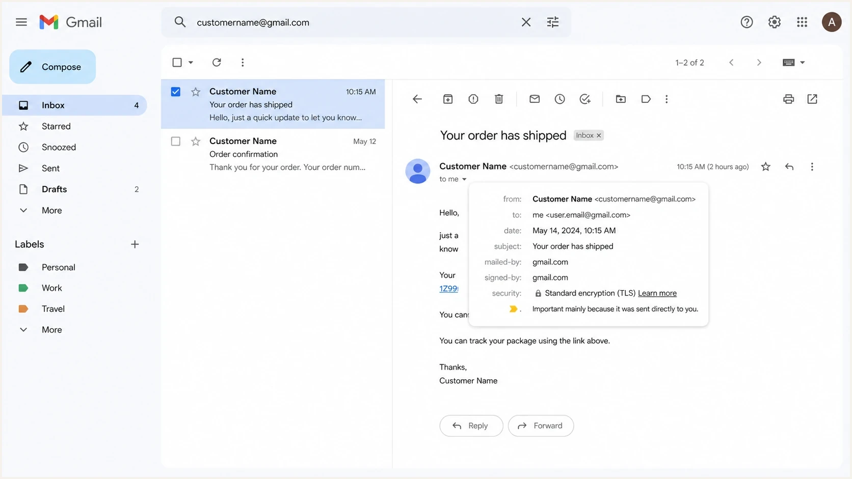The height and width of the screenshot is (479, 852).
Task: Click the Reply button
Action: tap(471, 426)
